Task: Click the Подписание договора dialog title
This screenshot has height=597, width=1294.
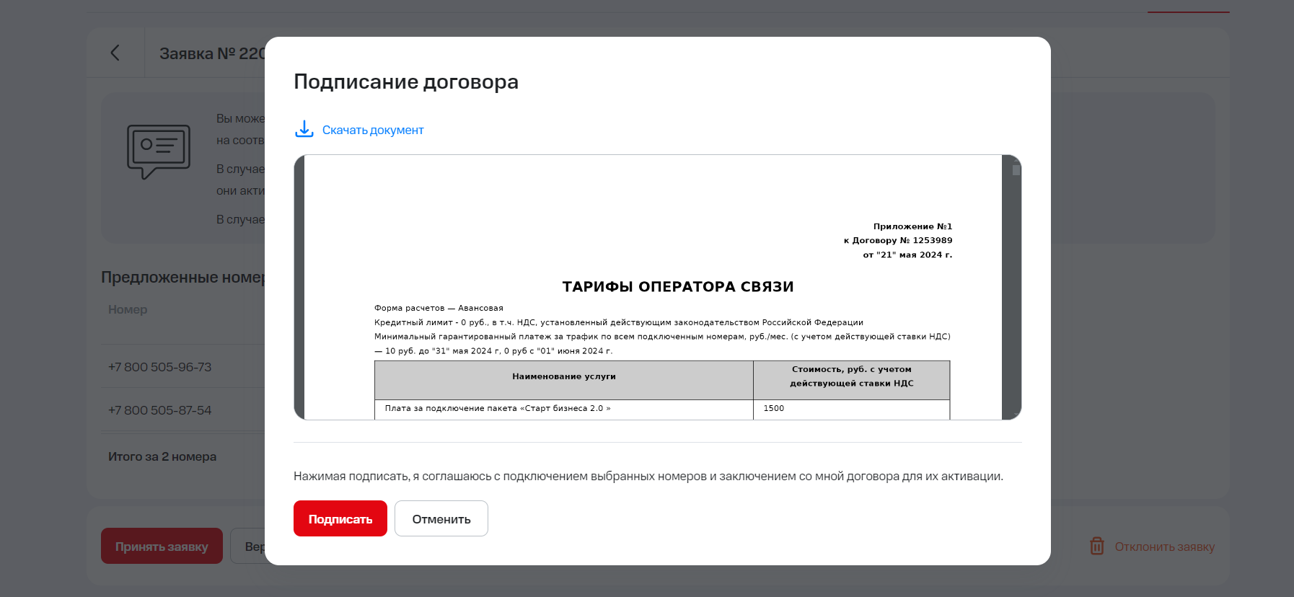Action: pyautogui.click(x=405, y=82)
